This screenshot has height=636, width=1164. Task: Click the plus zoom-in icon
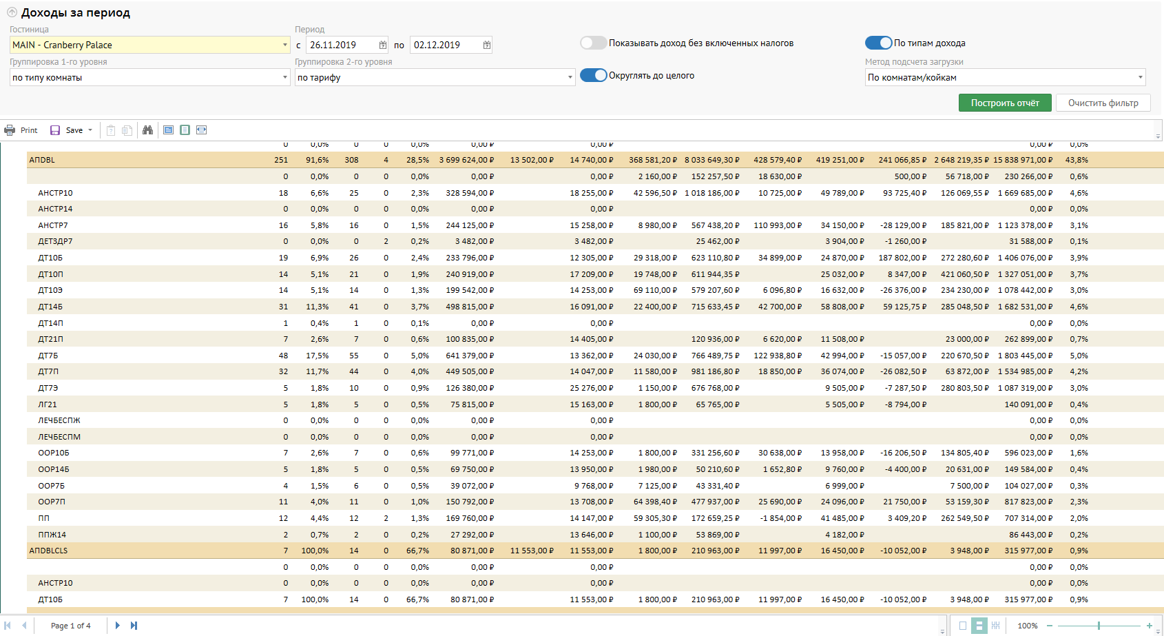point(1150,626)
